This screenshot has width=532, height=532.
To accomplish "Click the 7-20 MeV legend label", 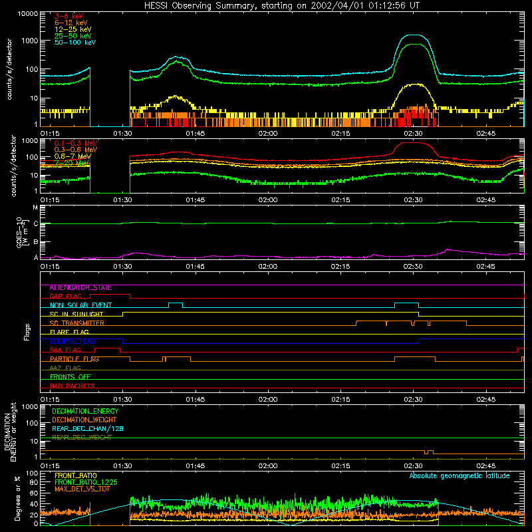I will pyautogui.click(x=71, y=163).
